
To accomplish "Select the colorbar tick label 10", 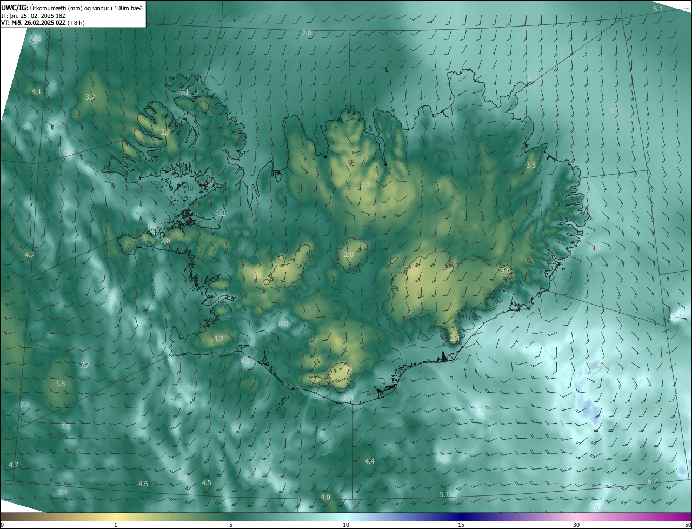I will point(346,525).
